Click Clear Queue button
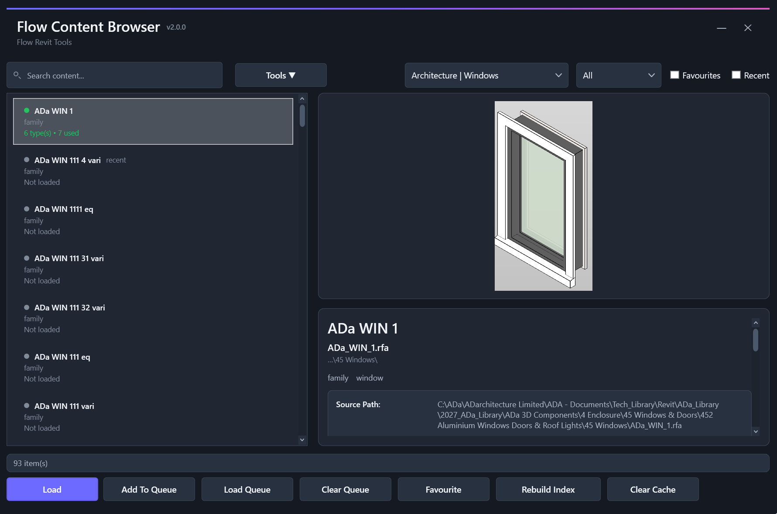Viewport: 777px width, 514px height. (346, 489)
